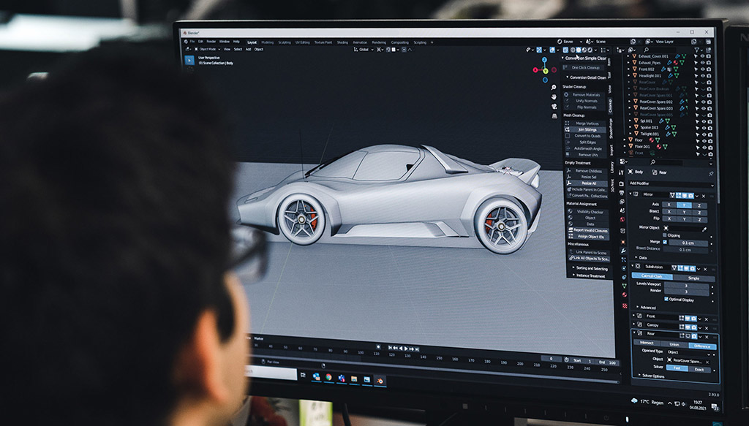Screen dimensions: 749x426
Task: Adjust Subdivision Render levels field
Action: pyautogui.click(x=686, y=292)
